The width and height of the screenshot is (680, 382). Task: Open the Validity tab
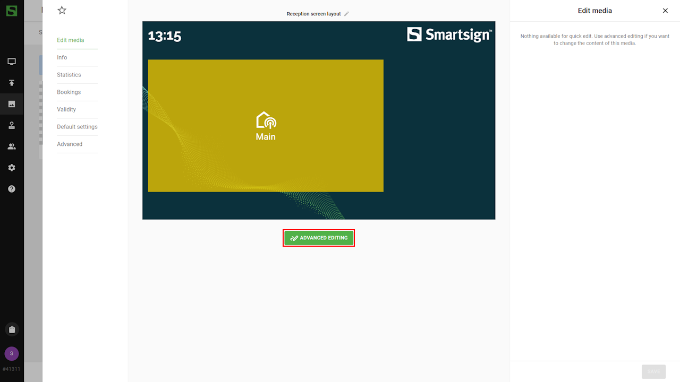66,109
